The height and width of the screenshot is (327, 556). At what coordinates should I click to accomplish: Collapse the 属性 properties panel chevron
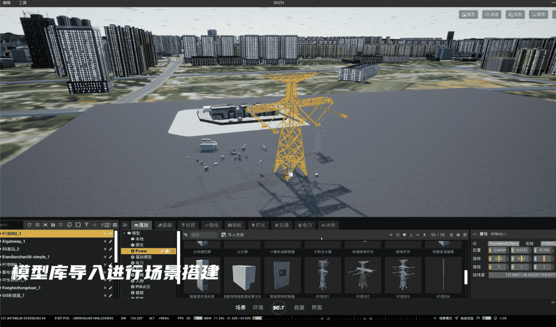click(x=475, y=234)
